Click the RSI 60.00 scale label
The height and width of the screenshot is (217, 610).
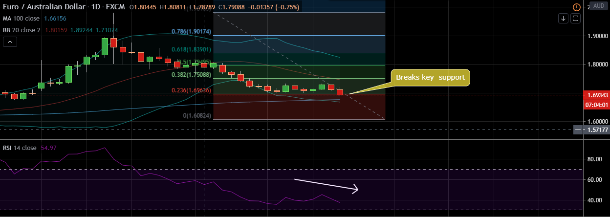pos(594,180)
